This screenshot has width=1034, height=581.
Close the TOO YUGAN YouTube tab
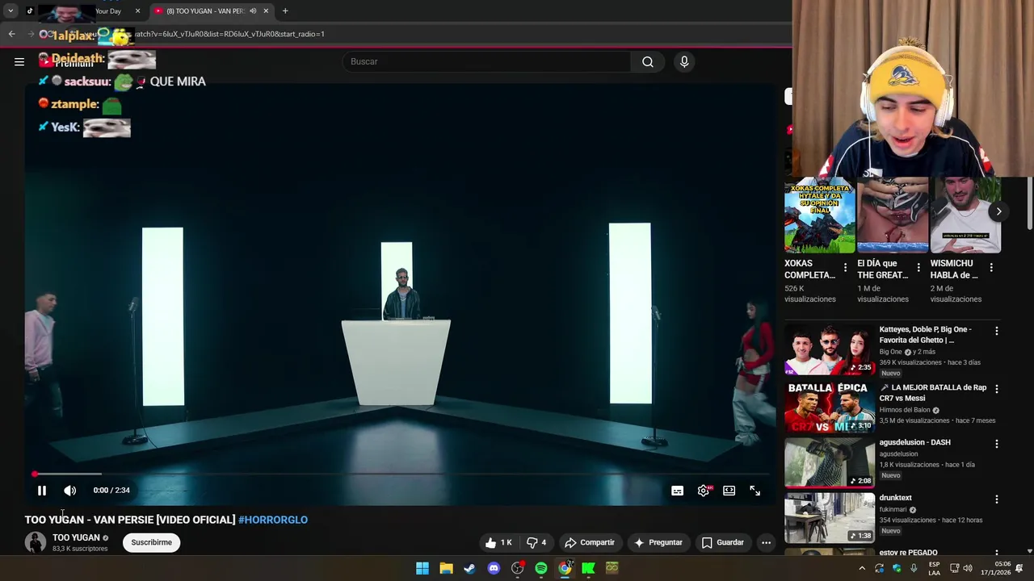click(266, 11)
